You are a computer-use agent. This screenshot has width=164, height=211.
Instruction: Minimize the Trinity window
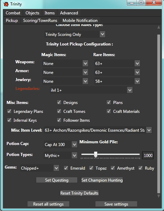click(x=132, y=3)
